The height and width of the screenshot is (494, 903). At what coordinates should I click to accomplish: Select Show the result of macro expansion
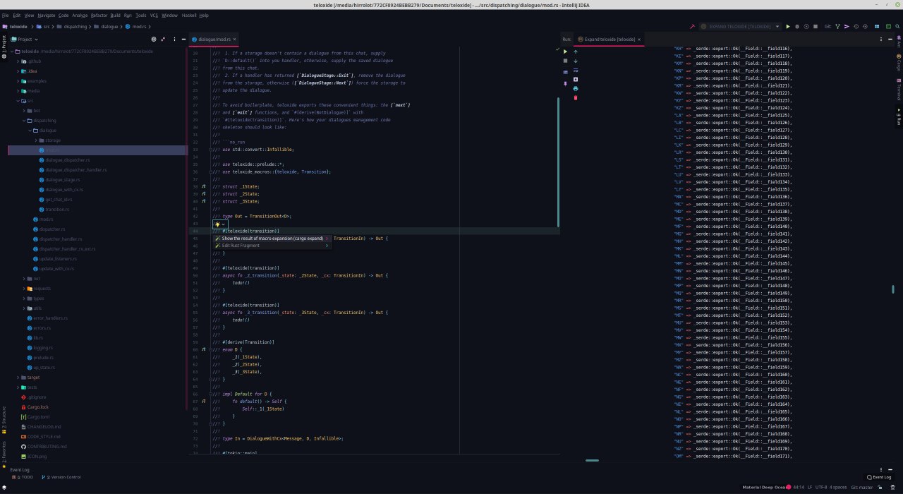pyautogui.click(x=272, y=239)
